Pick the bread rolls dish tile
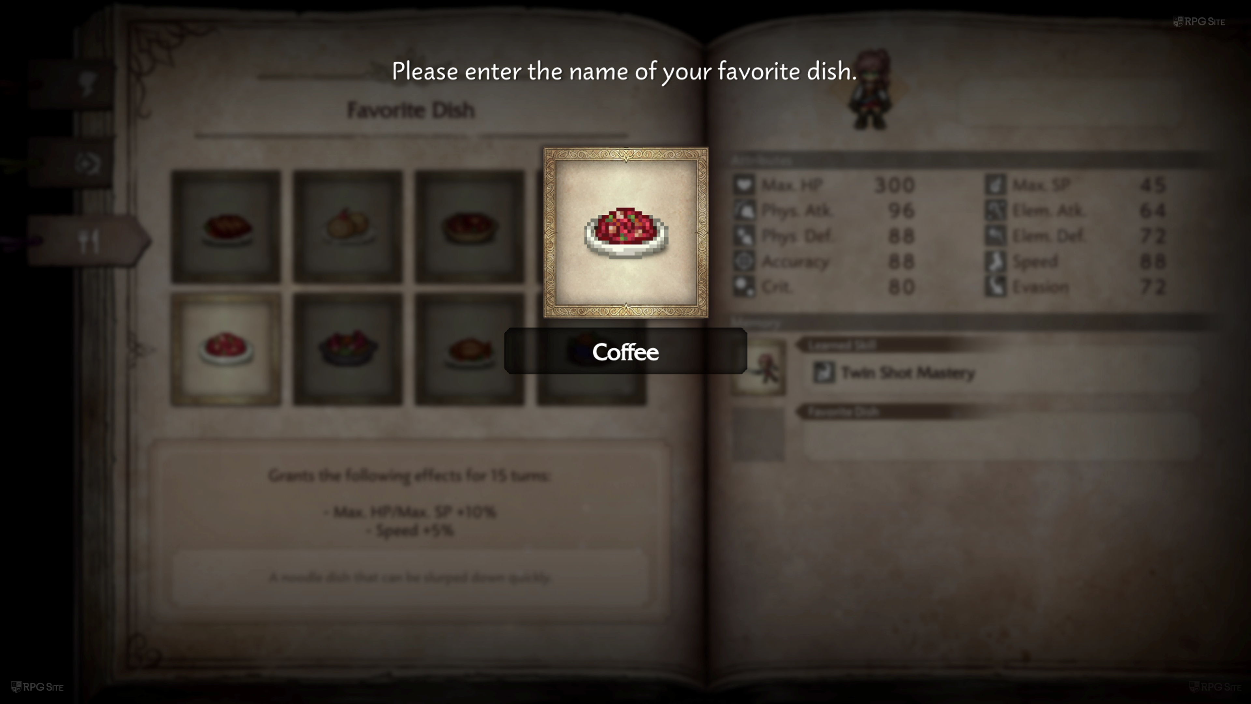This screenshot has height=704, width=1251. tap(348, 227)
